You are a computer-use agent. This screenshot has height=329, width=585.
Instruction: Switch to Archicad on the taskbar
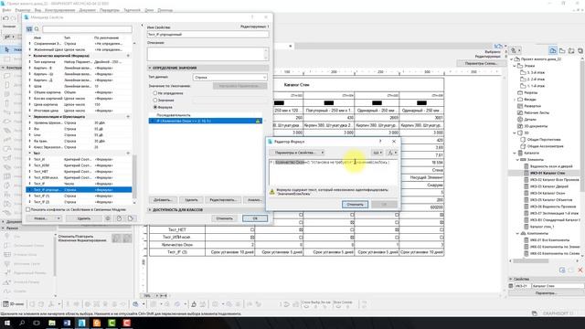click(81, 323)
